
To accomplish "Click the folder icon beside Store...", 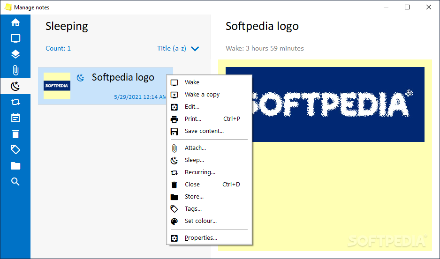I will coord(174,197).
